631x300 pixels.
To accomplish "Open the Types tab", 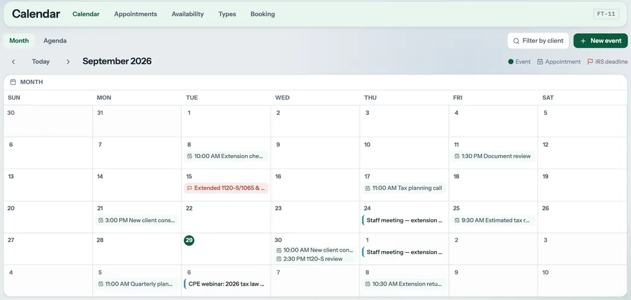I will coord(227,14).
